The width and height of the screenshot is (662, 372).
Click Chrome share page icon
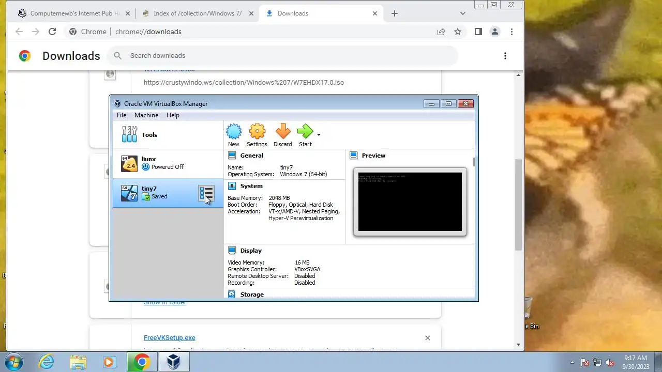click(x=441, y=32)
